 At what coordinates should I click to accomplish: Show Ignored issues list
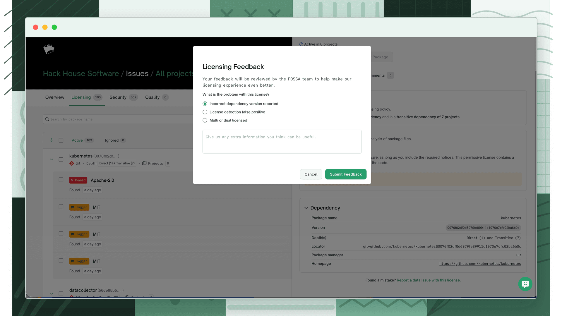115,140
